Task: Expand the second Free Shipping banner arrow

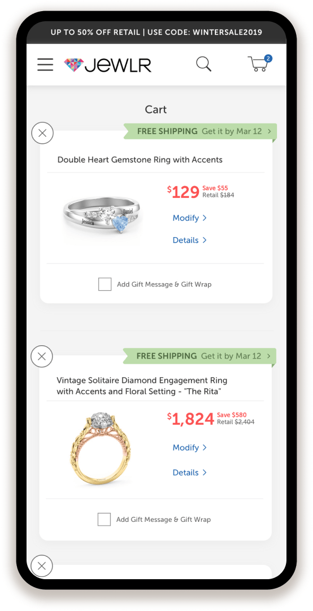Action: (x=269, y=356)
